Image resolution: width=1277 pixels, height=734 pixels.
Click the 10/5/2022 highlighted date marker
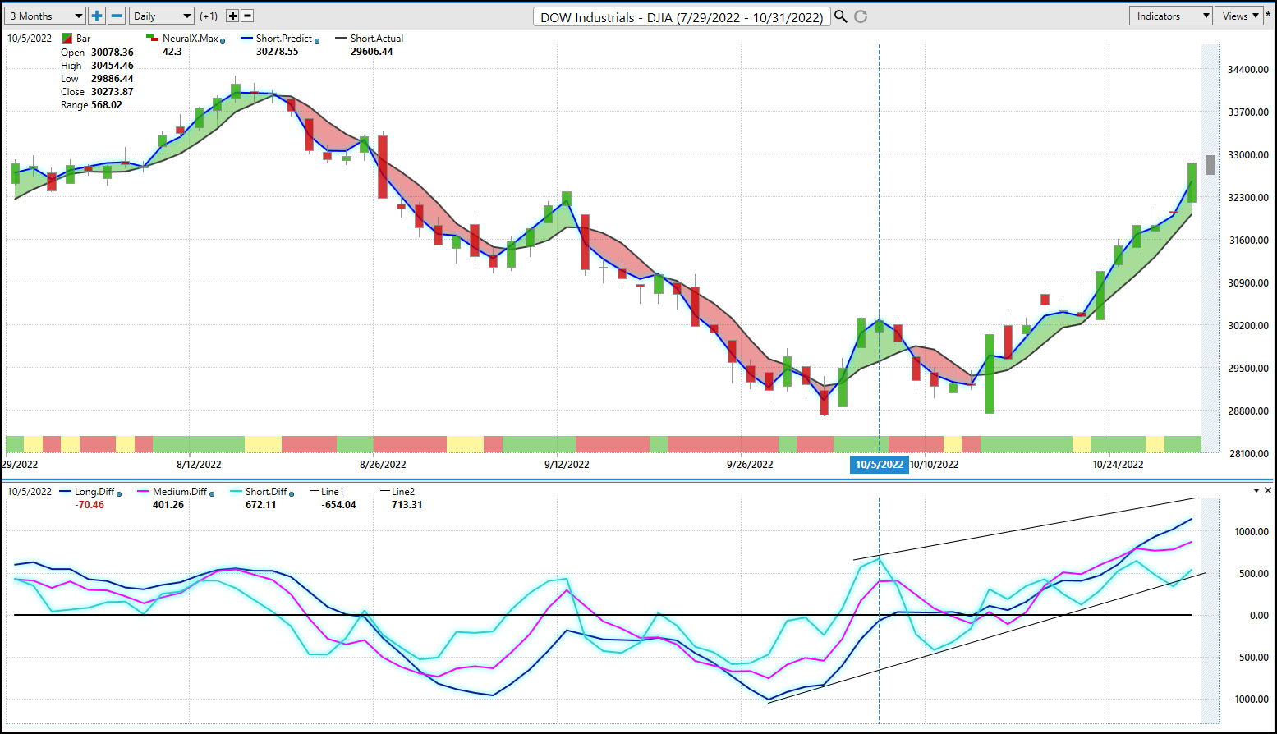(879, 464)
